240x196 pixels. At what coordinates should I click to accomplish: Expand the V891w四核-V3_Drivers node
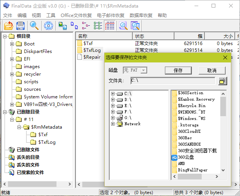click(x=12, y=104)
